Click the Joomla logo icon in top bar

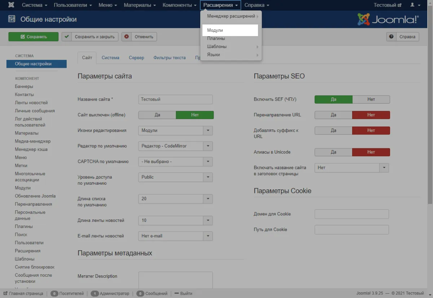pos(12,5)
